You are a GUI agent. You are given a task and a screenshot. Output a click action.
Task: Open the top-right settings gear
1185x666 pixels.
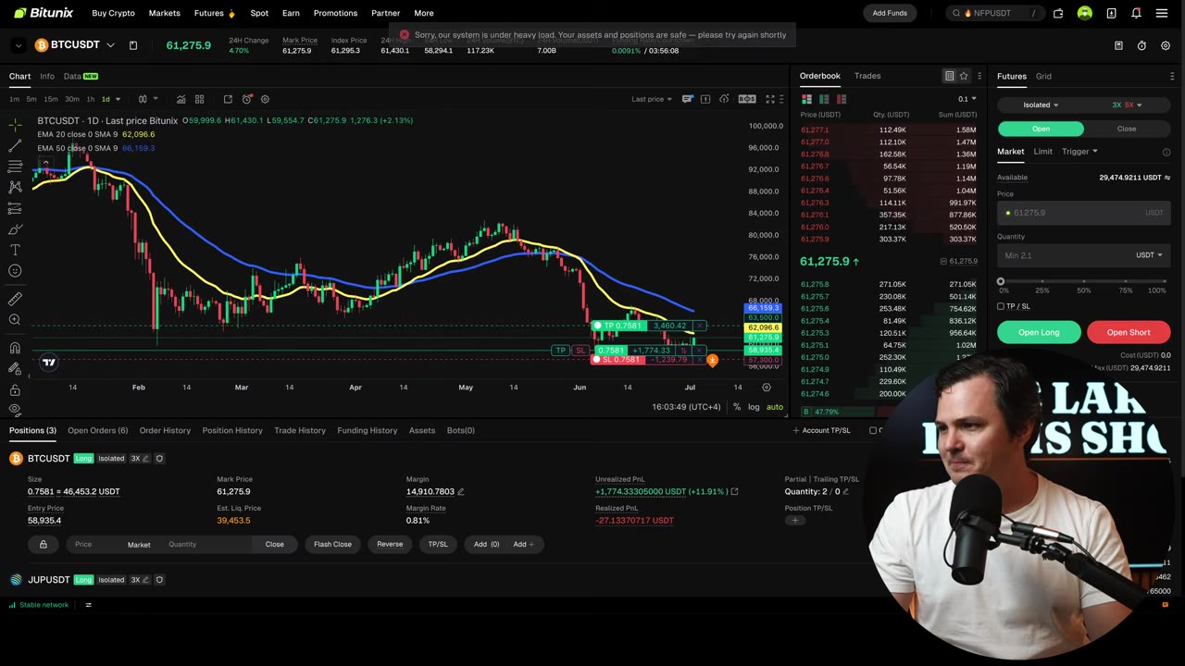pos(1166,45)
